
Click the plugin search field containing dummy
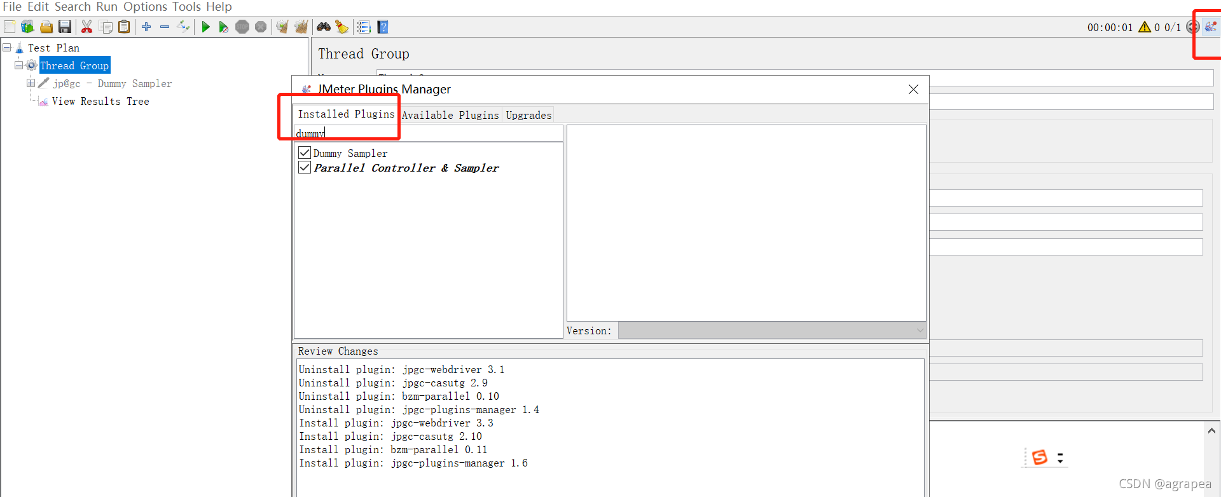click(429, 133)
